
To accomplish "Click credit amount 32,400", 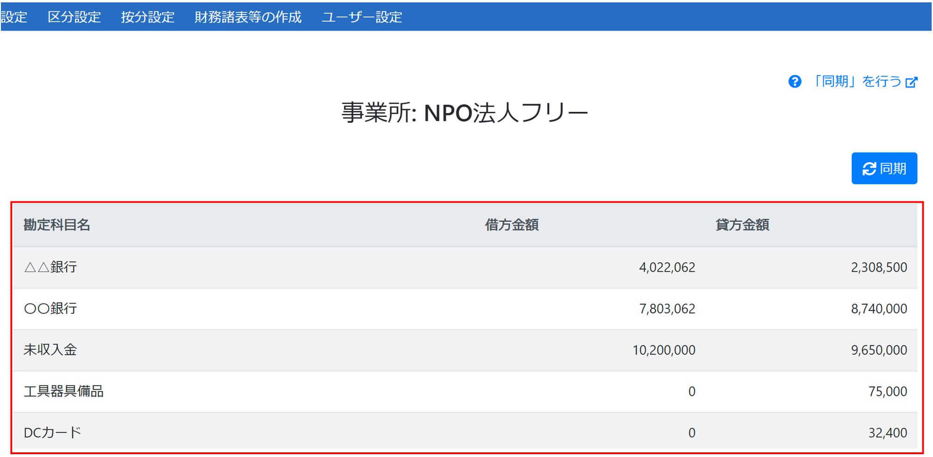I will pyautogui.click(x=888, y=433).
